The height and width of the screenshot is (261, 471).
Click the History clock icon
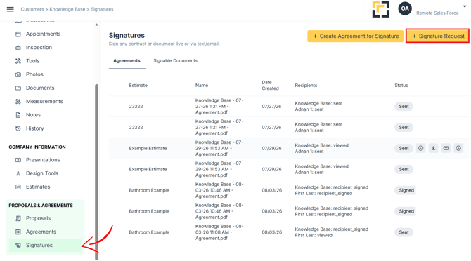click(18, 128)
